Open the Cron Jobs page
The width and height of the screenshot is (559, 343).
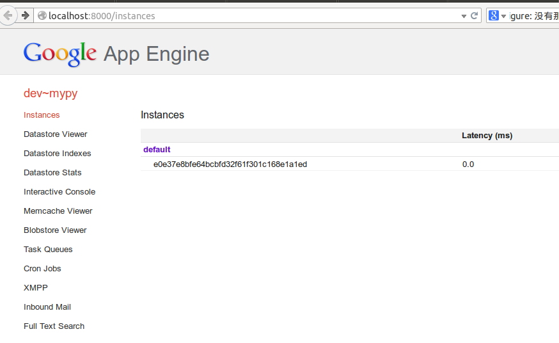(42, 269)
